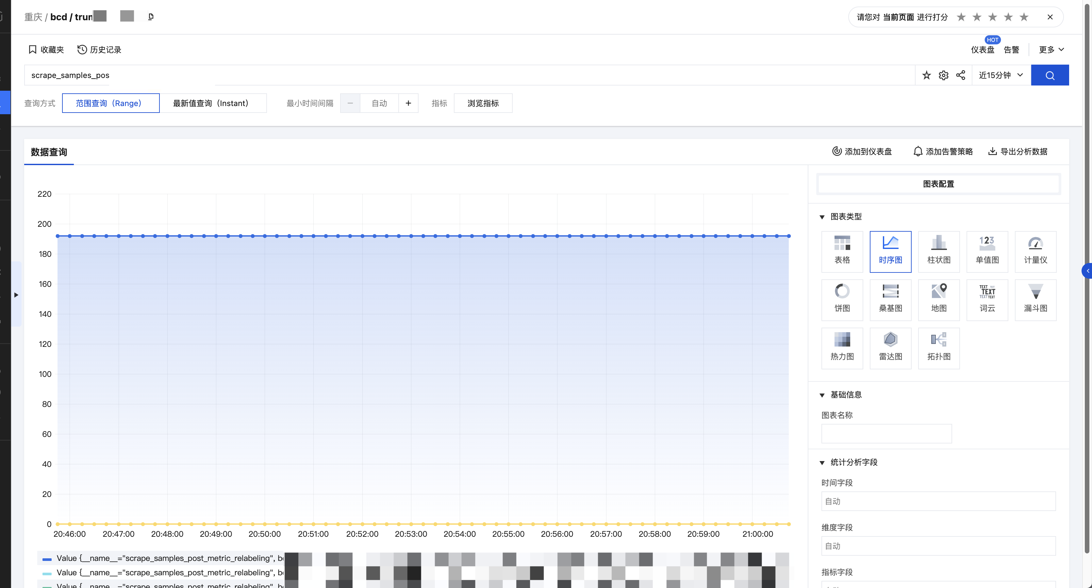
Task: Click 浏览指标 button
Action: [x=483, y=103]
